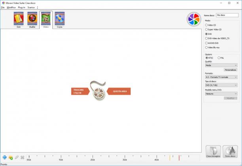Open the Modifica menu
242x166 pixels.
click(11, 8)
